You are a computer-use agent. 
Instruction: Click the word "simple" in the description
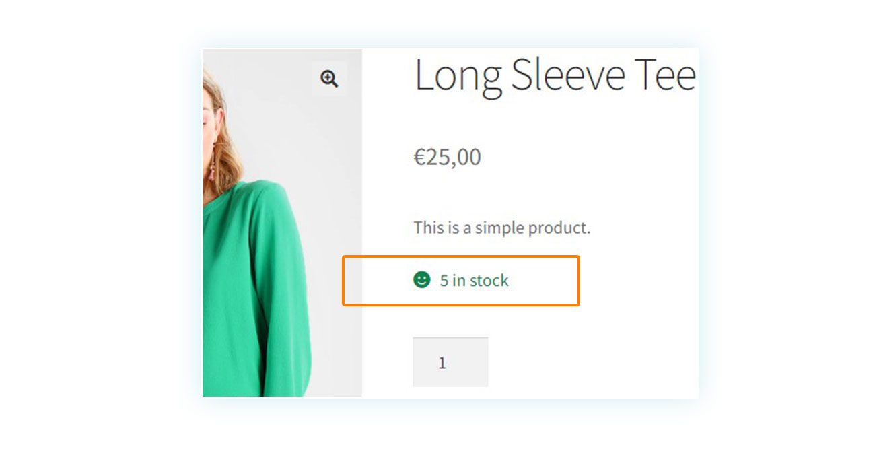[x=499, y=228]
